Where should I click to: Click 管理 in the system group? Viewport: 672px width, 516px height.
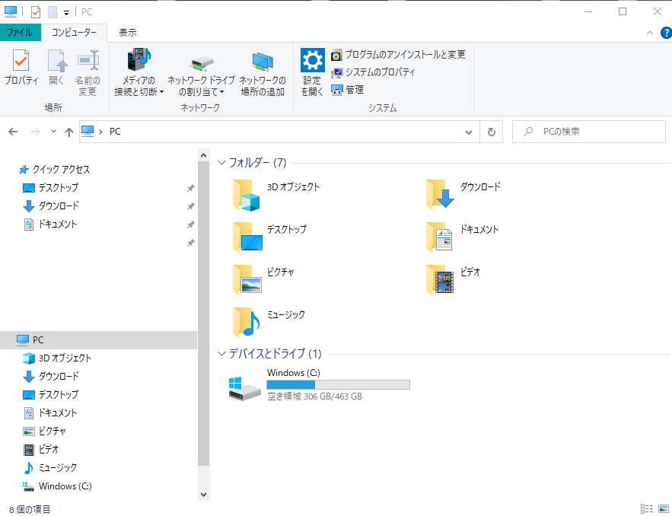[347, 90]
